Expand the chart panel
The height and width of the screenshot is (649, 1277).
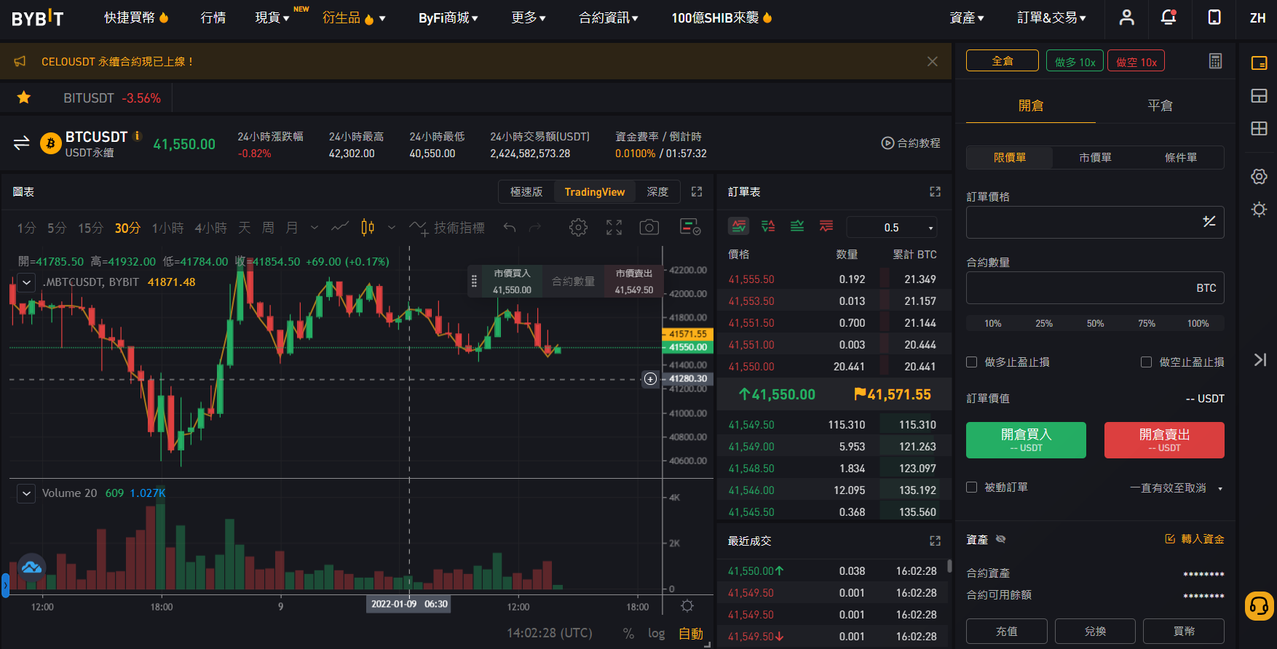[697, 191]
